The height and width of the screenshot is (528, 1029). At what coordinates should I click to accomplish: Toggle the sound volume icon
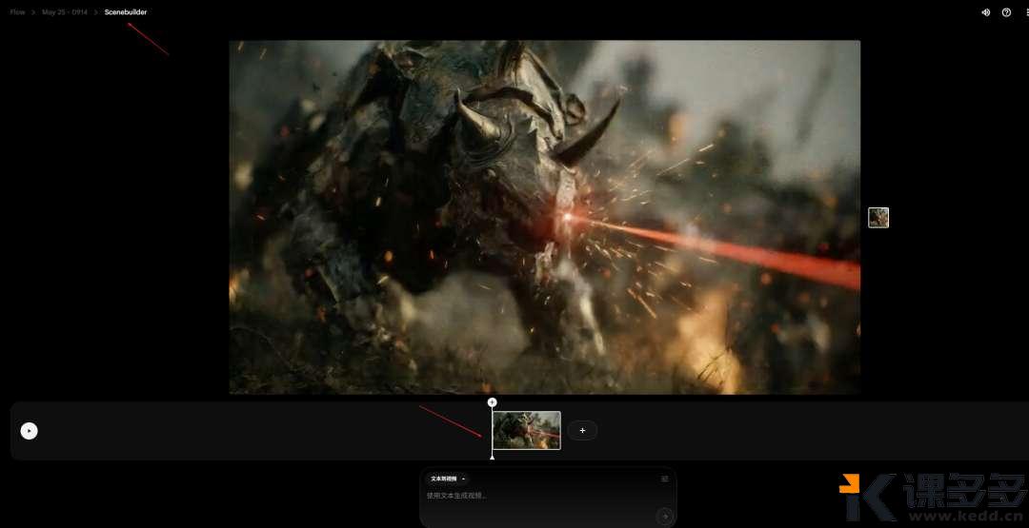pos(986,12)
